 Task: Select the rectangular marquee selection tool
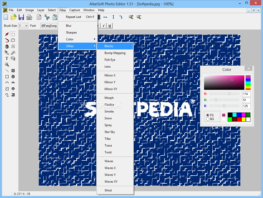[x=13, y=34]
